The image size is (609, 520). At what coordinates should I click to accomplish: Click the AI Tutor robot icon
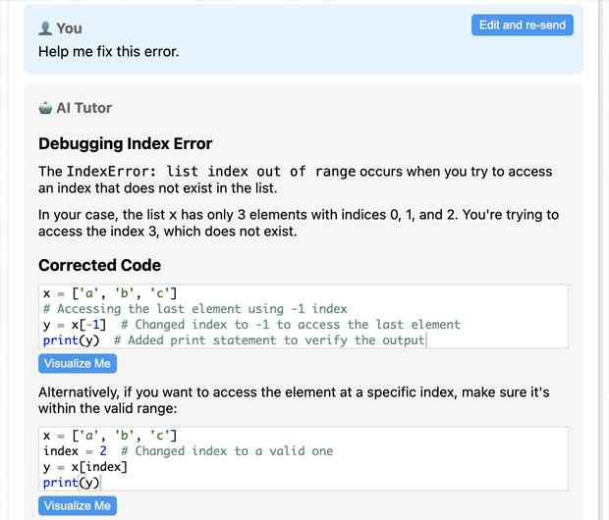pos(45,108)
